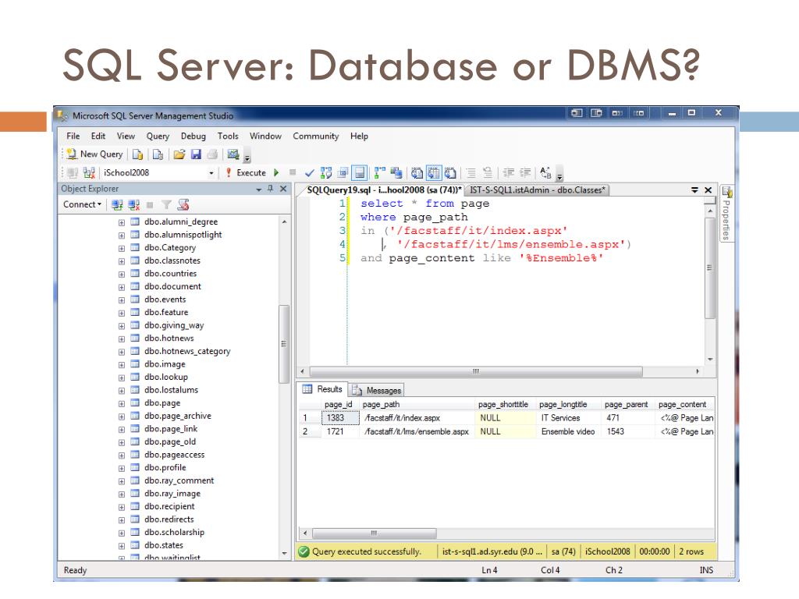Switch output to Results to Text

pyautogui.click(x=417, y=173)
